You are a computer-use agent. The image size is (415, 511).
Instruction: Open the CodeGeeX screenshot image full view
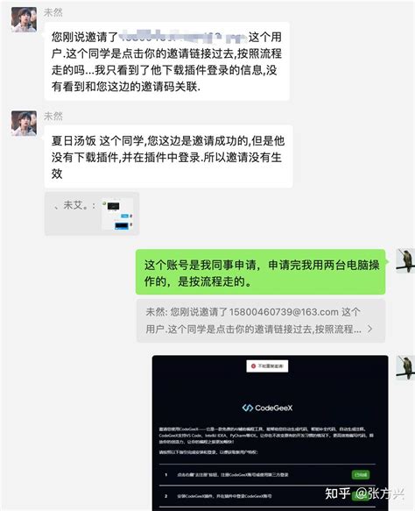click(271, 433)
